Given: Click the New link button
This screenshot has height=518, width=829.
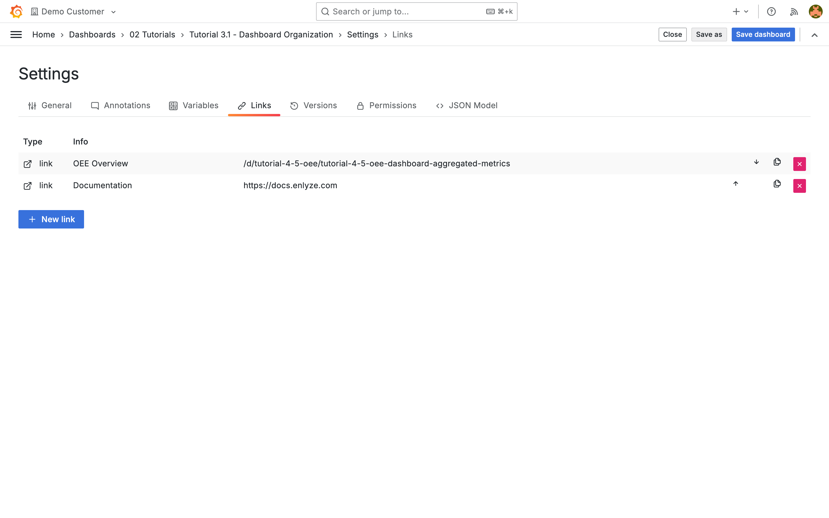Looking at the screenshot, I should [51, 219].
